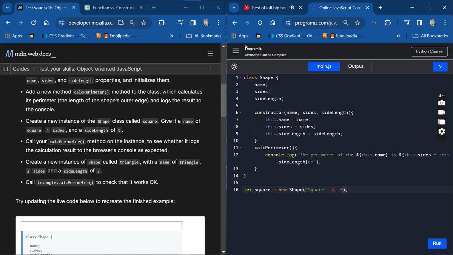Go home in the Programiz browser window
This screenshot has width=453, height=255.
pos(272,23)
